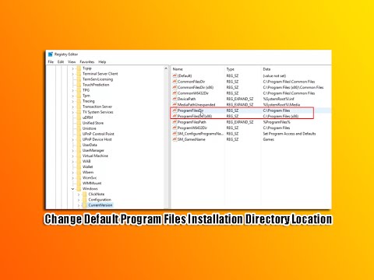Click the folder icon of TV System Services
Image resolution: width=374 pixels, height=280 pixels.
79,112
